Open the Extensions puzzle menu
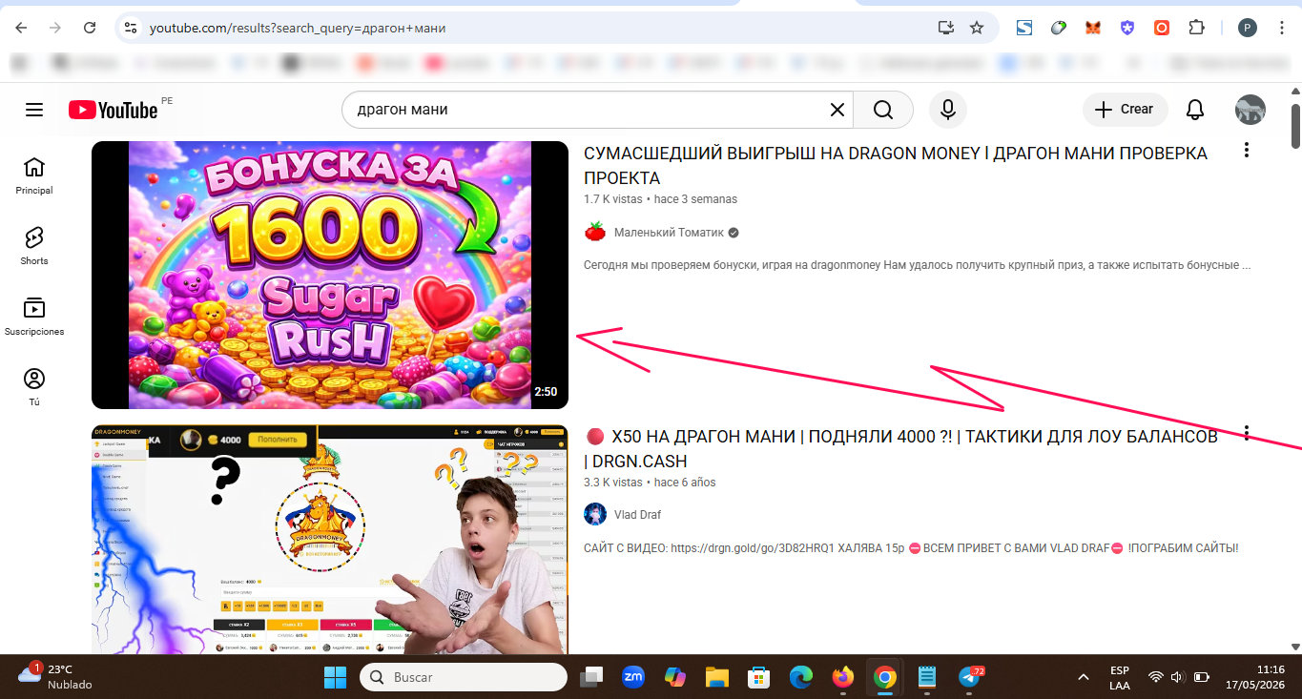 (x=1196, y=28)
